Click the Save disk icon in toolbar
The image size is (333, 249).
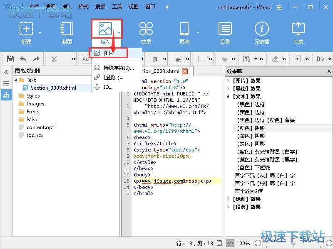pos(10,59)
